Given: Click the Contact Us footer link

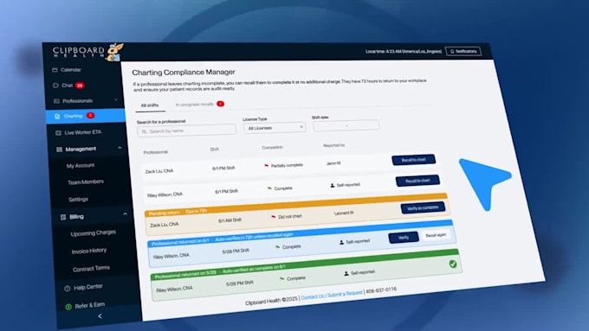Looking at the screenshot, I should click(313, 296).
